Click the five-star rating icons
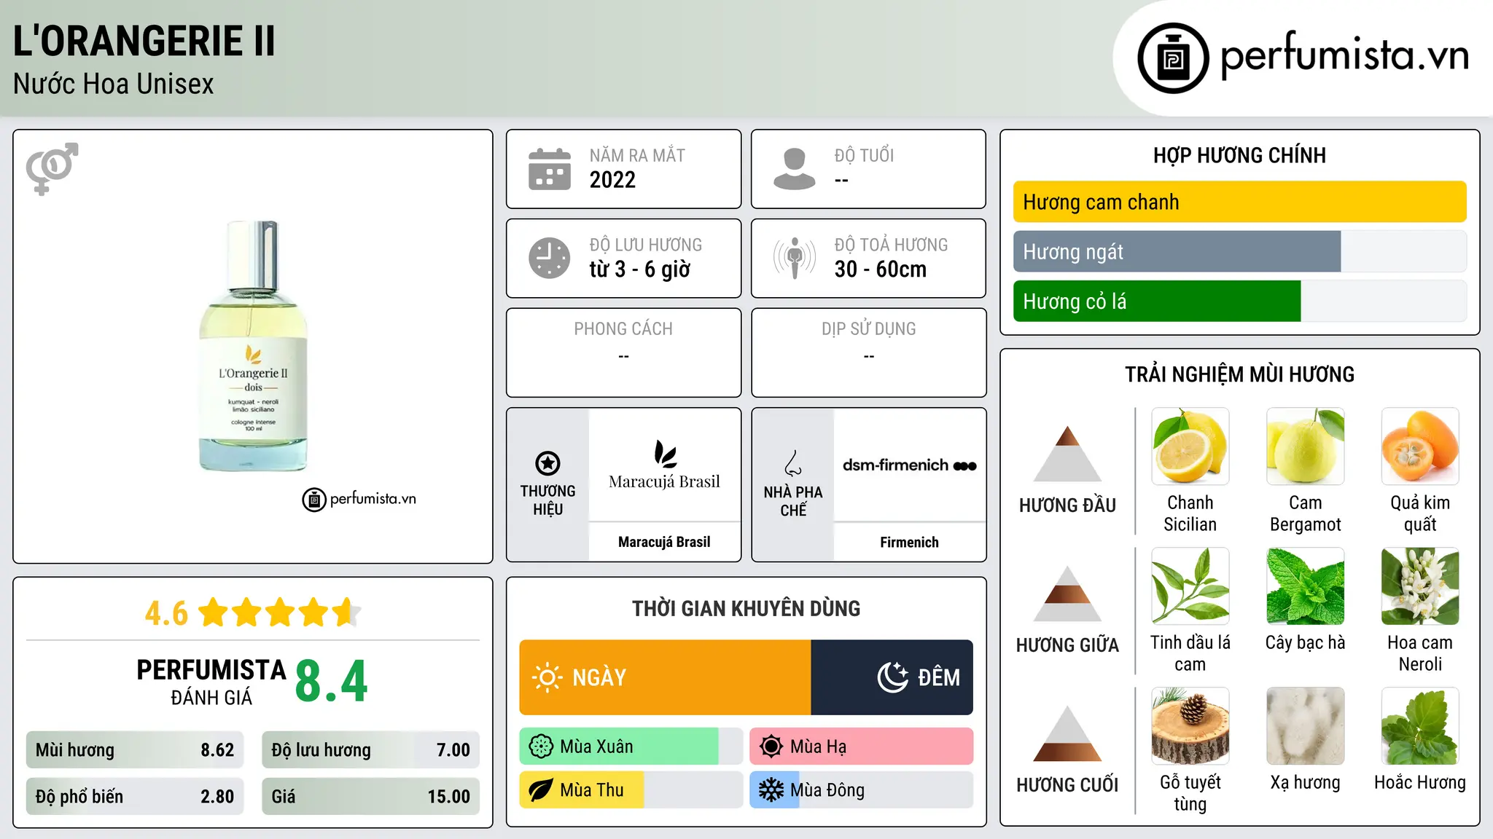The height and width of the screenshot is (839, 1493). pyautogui.click(x=279, y=612)
